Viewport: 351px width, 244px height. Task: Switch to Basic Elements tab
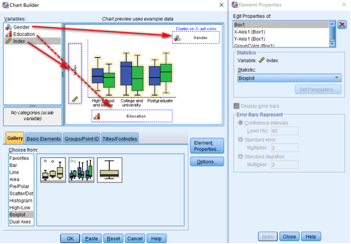point(43,139)
